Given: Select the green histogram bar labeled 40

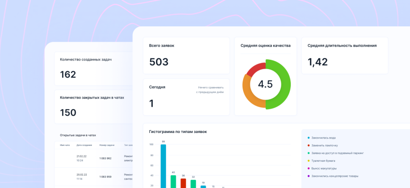Looking at the screenshot, I should click(173, 181).
